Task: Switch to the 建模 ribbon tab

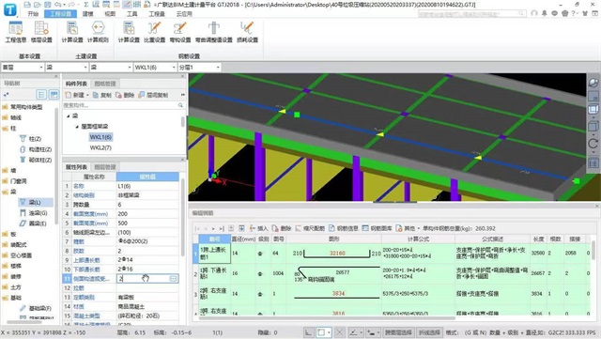Action: (87, 14)
